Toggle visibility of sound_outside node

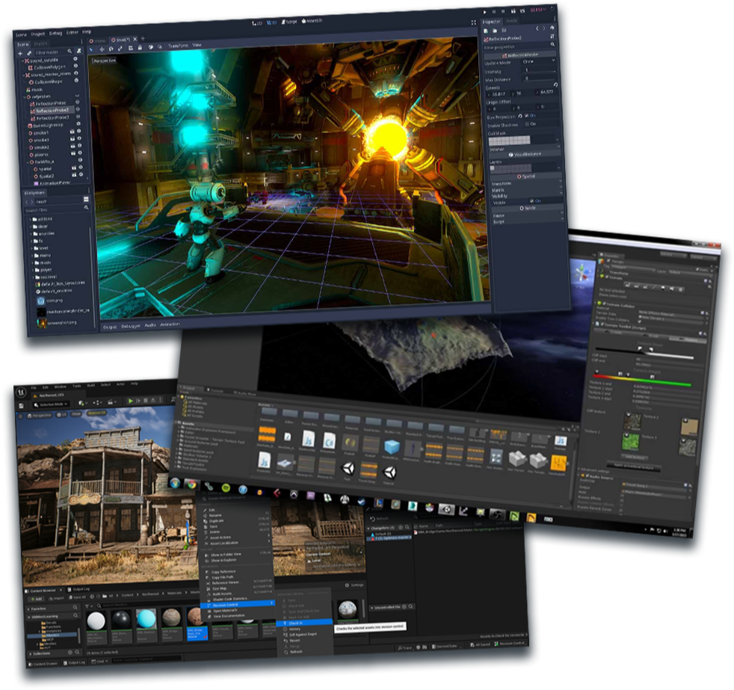point(75,59)
